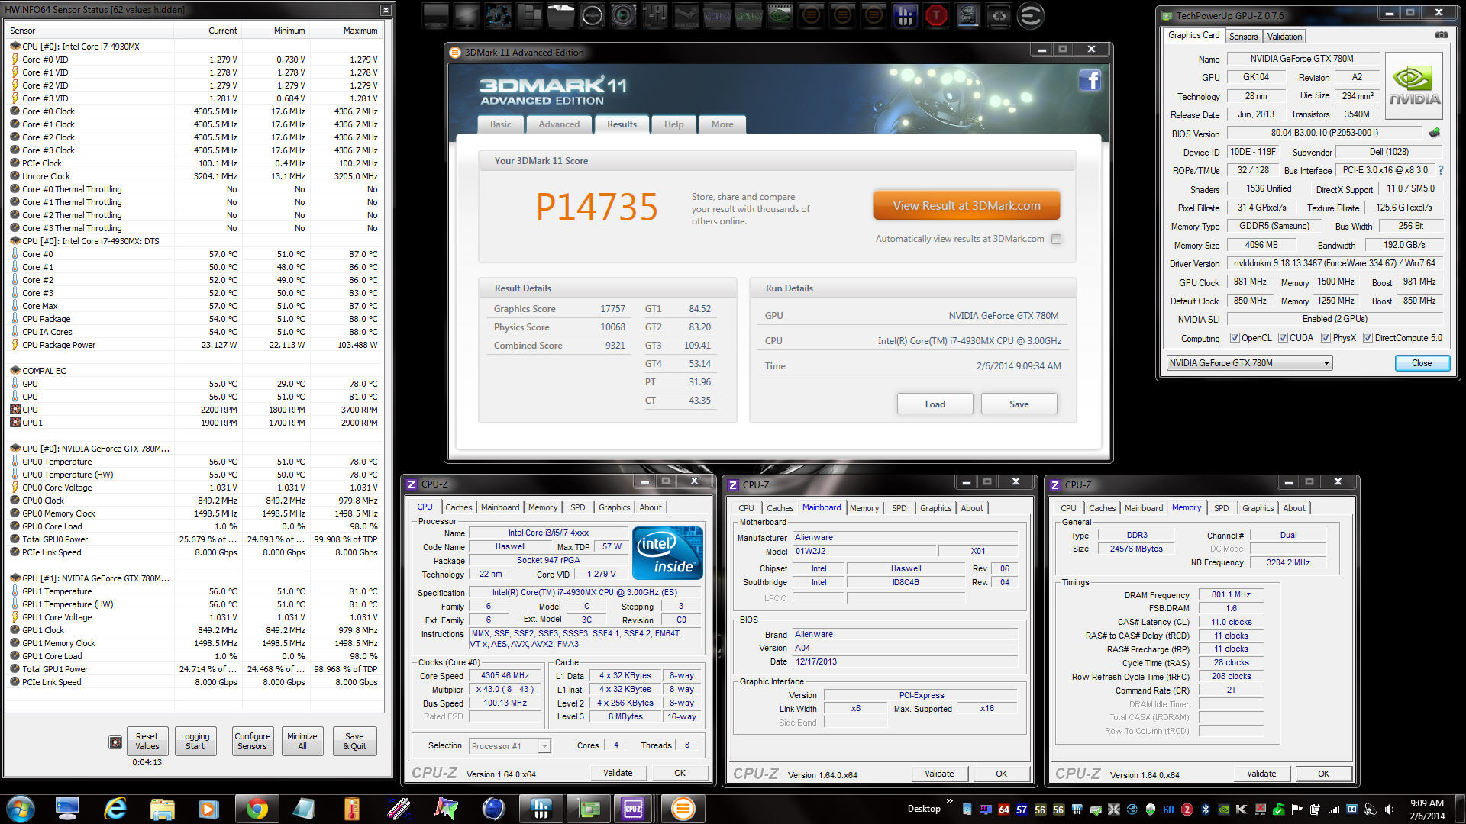The width and height of the screenshot is (1466, 824).
Task: Click Minimize All in HWiNFO
Action: (302, 742)
